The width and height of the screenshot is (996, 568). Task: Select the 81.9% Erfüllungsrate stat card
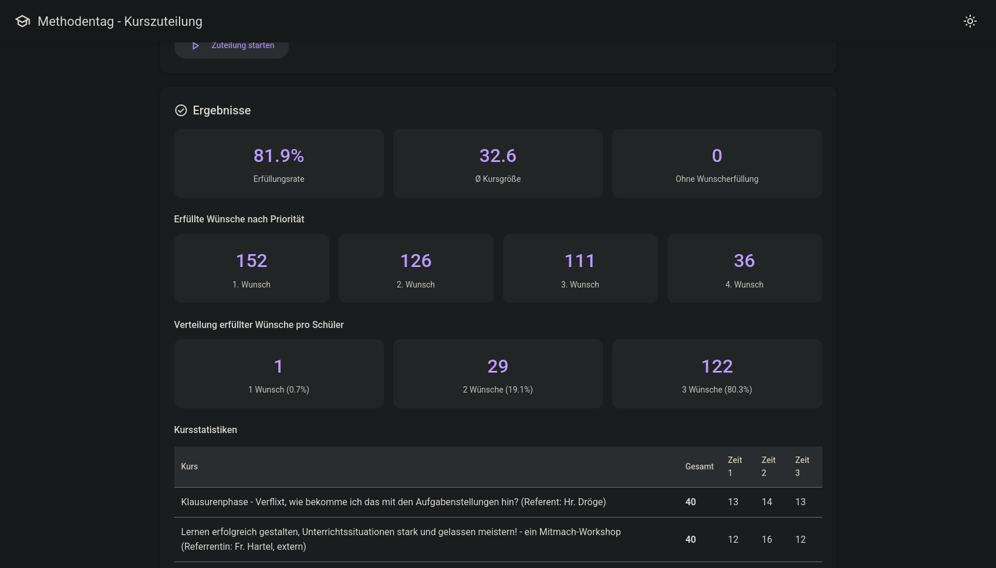coord(279,163)
